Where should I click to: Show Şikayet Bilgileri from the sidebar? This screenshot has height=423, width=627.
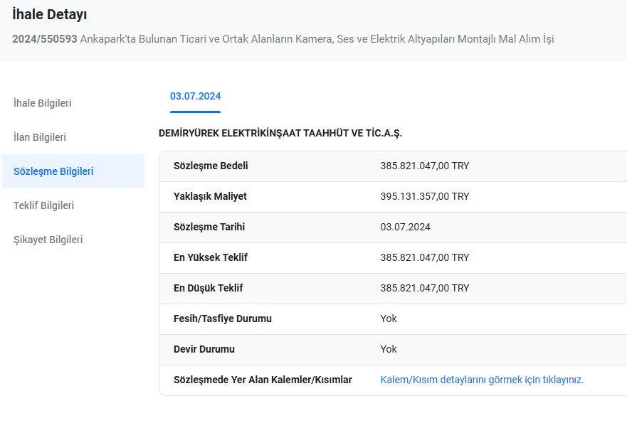click(x=48, y=240)
